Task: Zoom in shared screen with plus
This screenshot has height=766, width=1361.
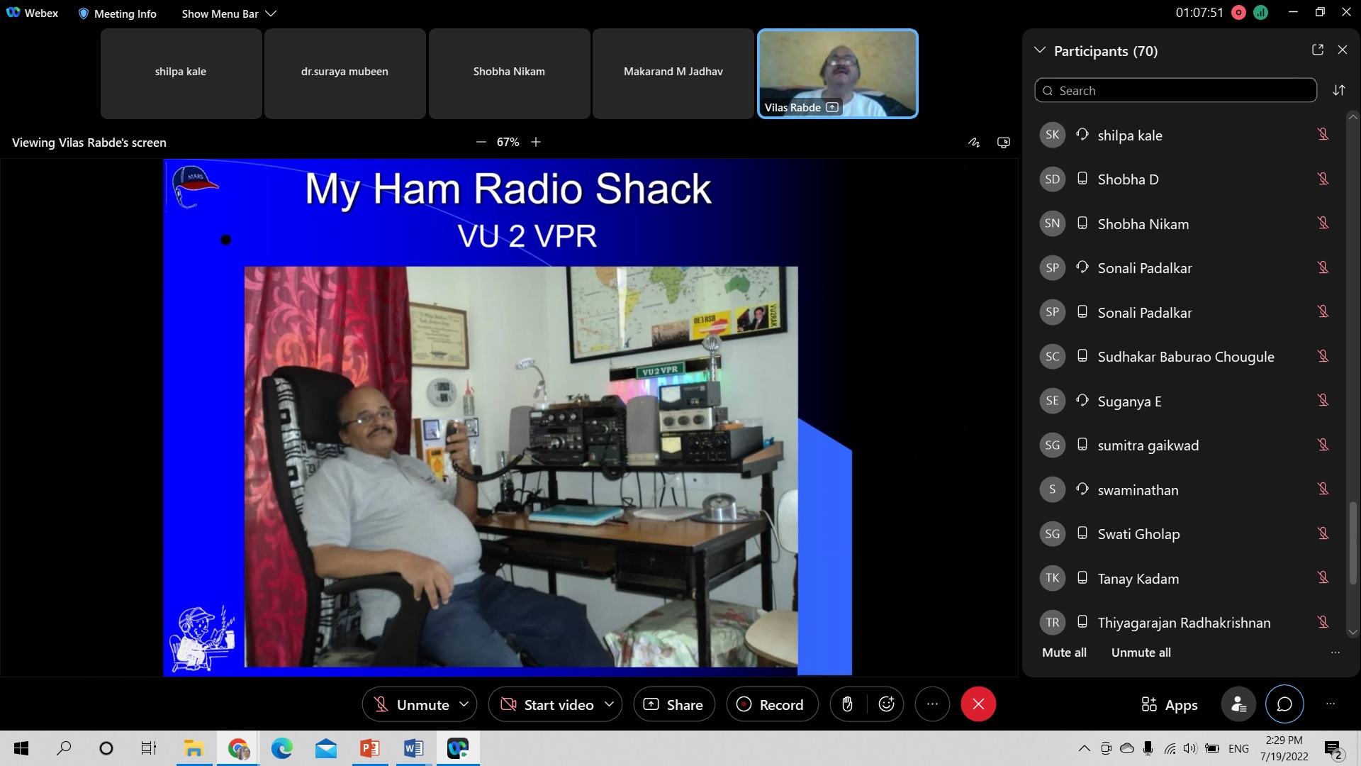Action: coord(536,142)
